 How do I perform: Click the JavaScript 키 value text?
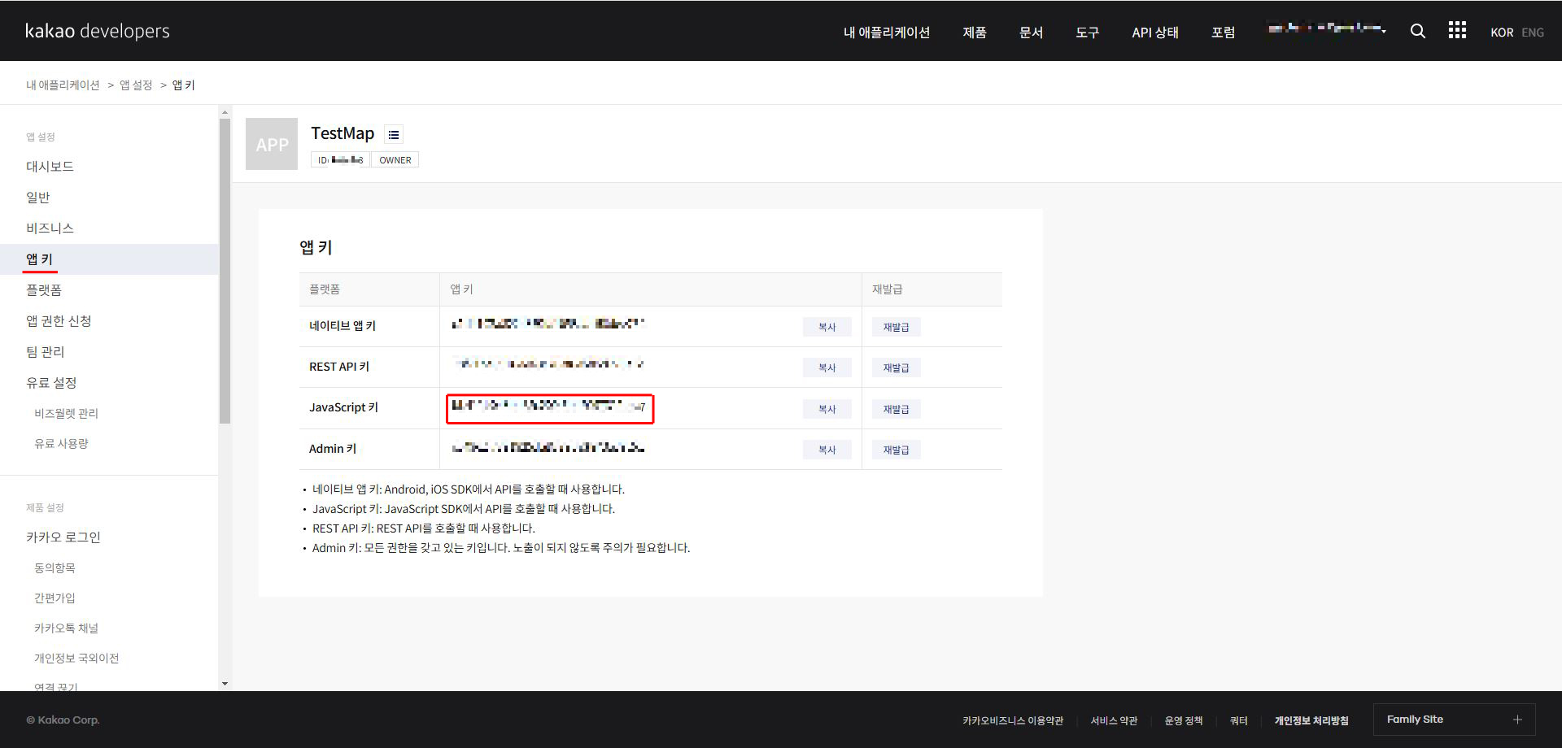(549, 406)
